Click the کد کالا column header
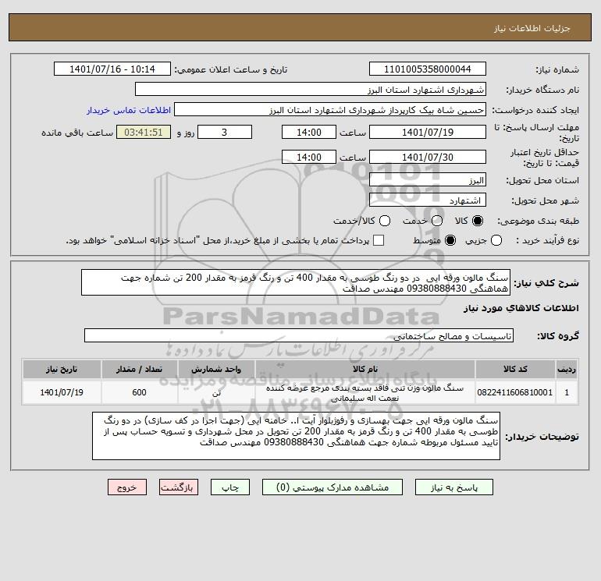Viewport: 601px width, 581px height. tap(515, 369)
